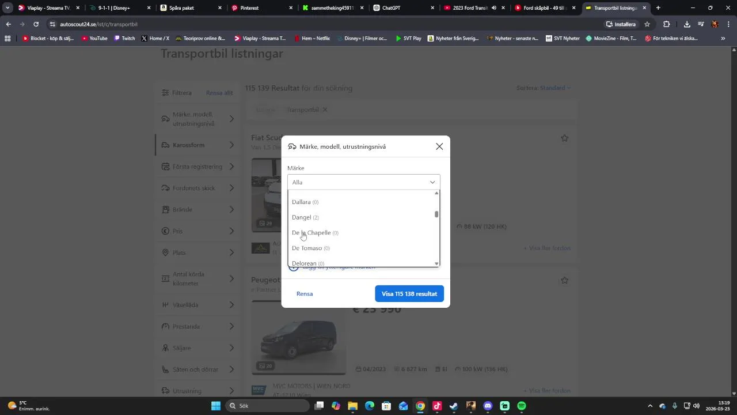Open Discord from taskbar
Image resolution: width=737 pixels, height=415 pixels.
tap(488, 406)
